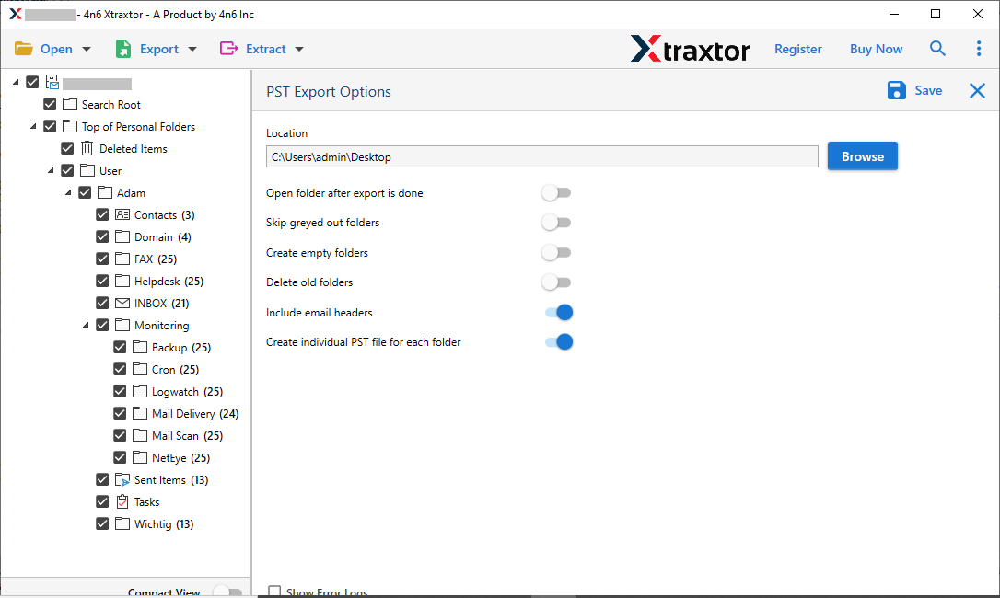Open the Export dropdown arrow
This screenshot has height=598, width=1000.
coord(192,49)
